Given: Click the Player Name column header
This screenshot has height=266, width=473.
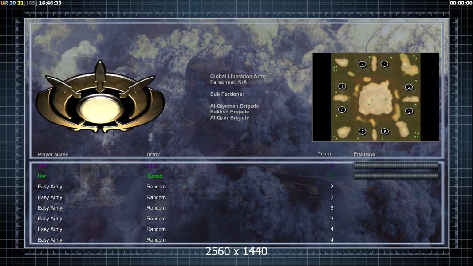Looking at the screenshot, I should (x=53, y=155).
